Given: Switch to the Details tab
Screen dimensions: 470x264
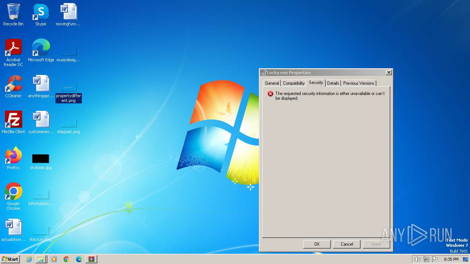Looking at the screenshot, I should (333, 83).
